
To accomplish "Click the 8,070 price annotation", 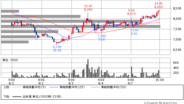I will click(x=132, y=14).
